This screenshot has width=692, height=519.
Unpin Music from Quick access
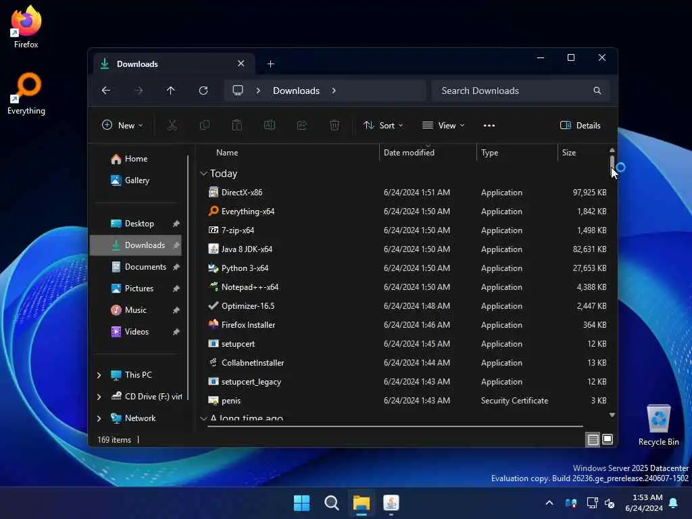click(x=176, y=310)
